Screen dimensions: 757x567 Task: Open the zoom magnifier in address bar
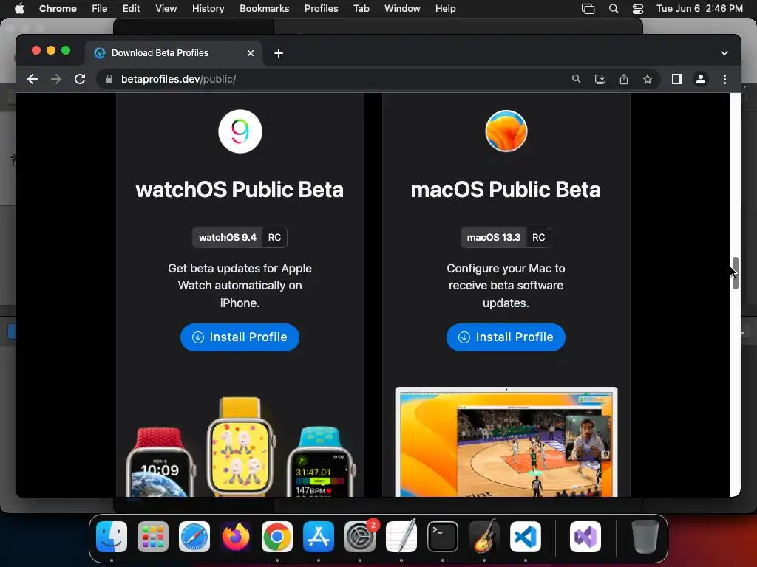pos(576,79)
